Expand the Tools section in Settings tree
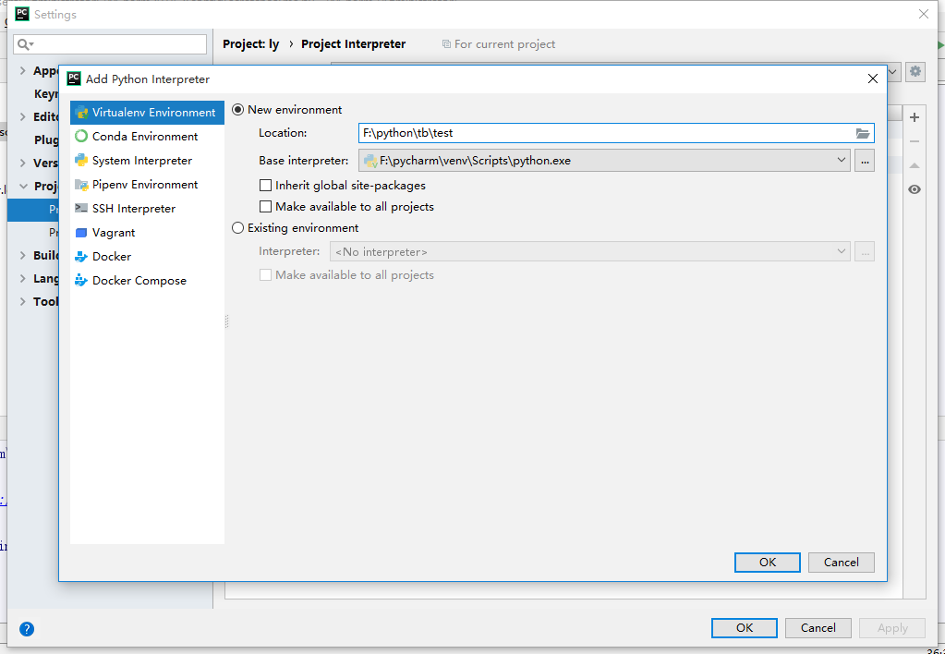The width and height of the screenshot is (945, 654). (x=23, y=301)
